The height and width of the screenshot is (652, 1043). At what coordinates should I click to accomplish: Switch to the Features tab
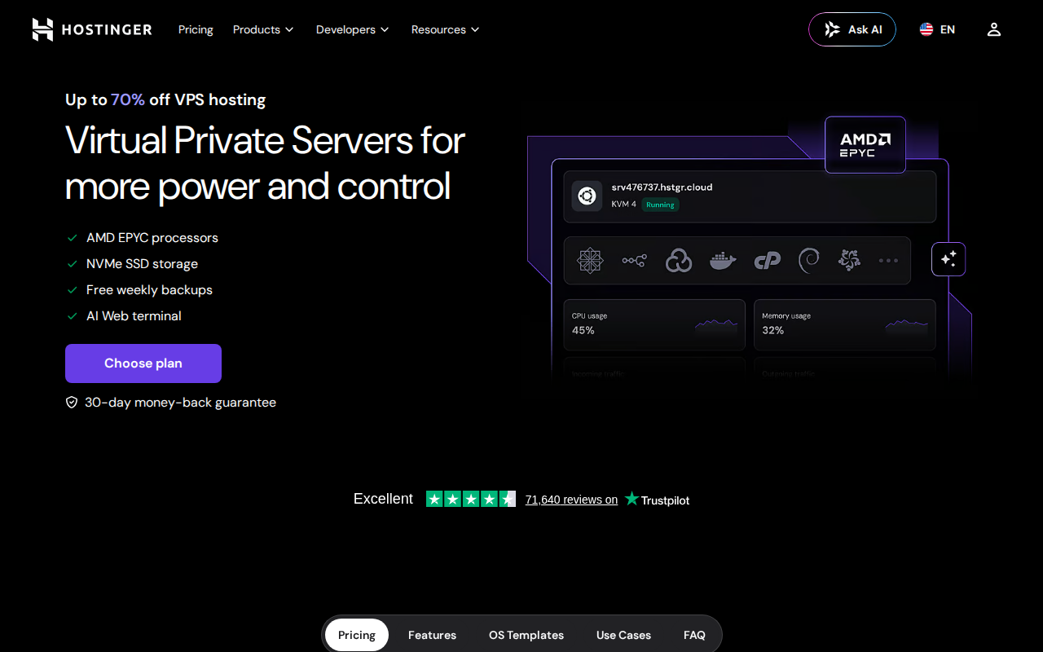(x=432, y=635)
